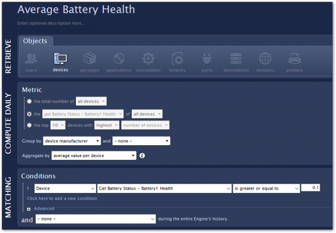Choose the binaries object icon

tap(177, 59)
